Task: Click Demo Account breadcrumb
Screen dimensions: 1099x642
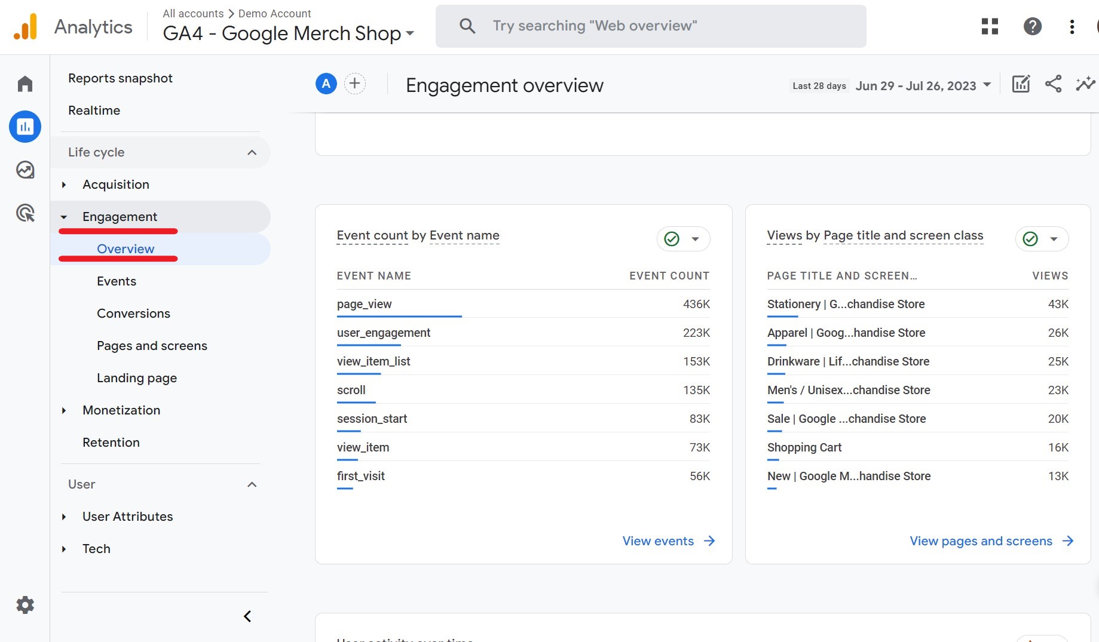Action: tap(275, 13)
